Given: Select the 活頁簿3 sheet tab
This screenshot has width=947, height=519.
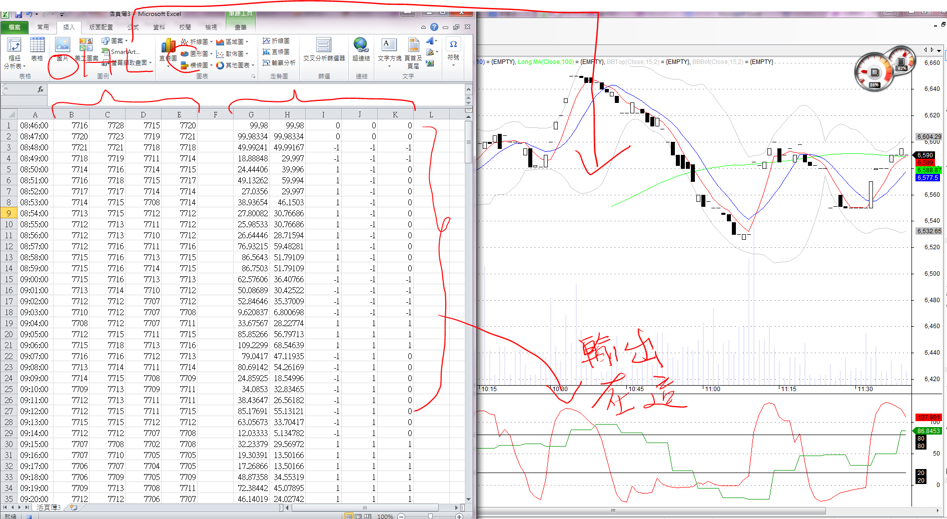Looking at the screenshot, I should pos(49,508).
